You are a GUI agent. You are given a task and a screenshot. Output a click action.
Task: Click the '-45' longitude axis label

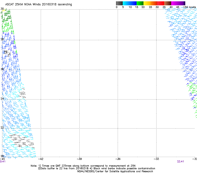[x=2, y=159]
